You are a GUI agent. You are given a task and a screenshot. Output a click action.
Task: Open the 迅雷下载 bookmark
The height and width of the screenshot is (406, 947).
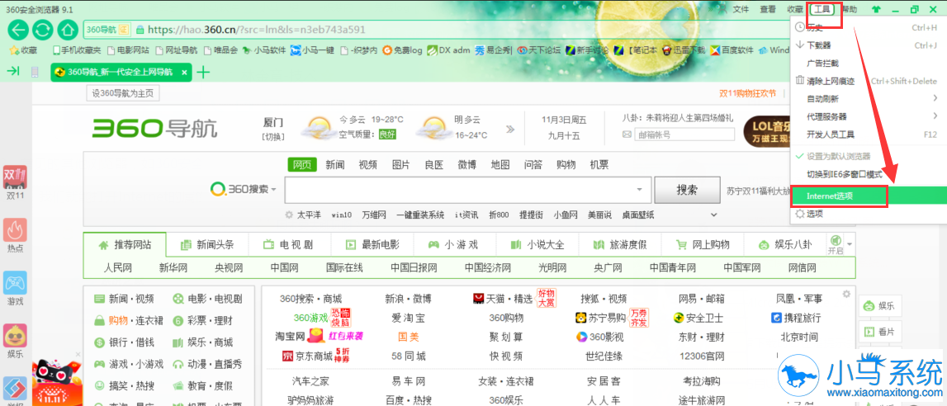(683, 50)
